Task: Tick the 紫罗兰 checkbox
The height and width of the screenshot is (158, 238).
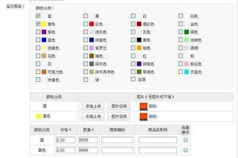Action: click(x=86, y=48)
